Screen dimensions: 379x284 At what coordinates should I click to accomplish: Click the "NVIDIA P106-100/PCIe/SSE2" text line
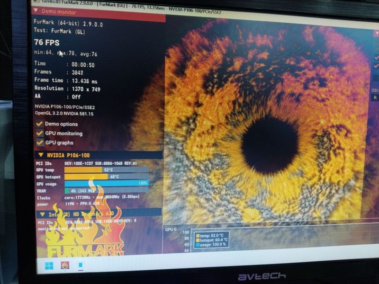click(x=65, y=107)
